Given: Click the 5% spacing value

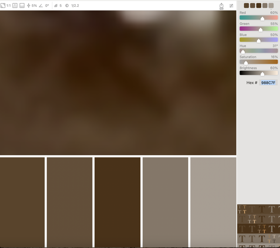Looking at the screenshot, I should (x=34, y=6).
